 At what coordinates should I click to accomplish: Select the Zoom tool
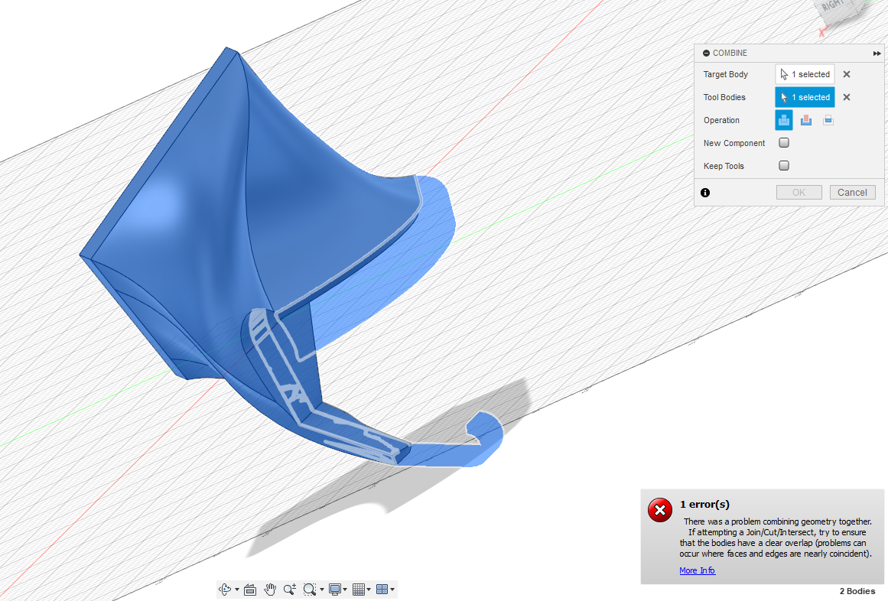(x=290, y=589)
